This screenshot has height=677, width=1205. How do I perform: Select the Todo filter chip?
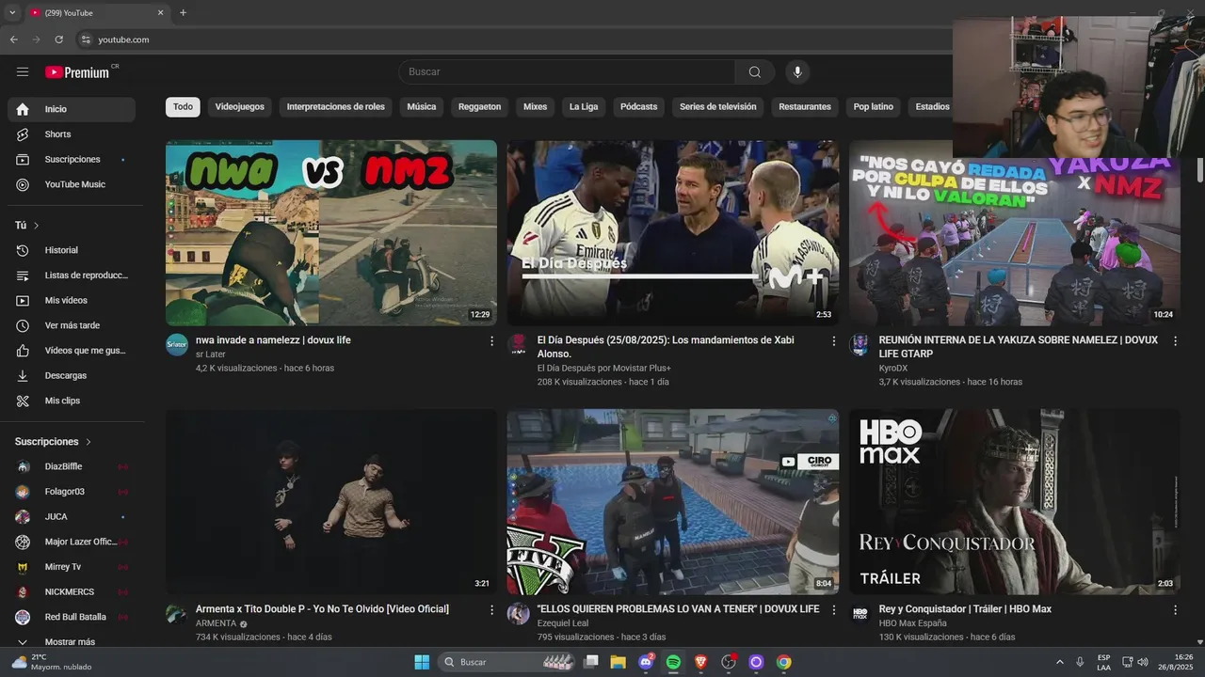183,107
